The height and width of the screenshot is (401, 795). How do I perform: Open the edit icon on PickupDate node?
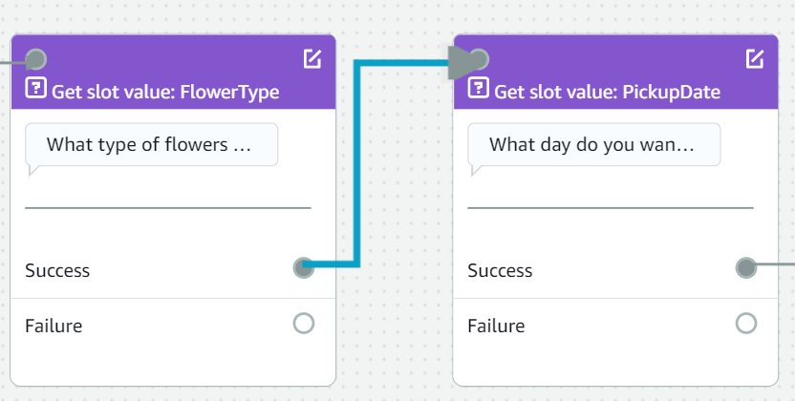[x=754, y=59]
